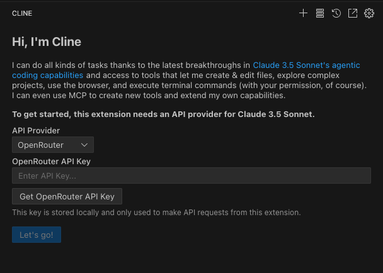Open the MCP Servers icon
The width and height of the screenshot is (383, 273).
tap(320, 13)
